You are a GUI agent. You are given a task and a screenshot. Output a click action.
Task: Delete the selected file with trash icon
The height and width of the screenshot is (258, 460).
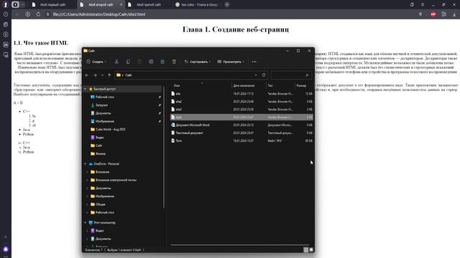point(174,62)
